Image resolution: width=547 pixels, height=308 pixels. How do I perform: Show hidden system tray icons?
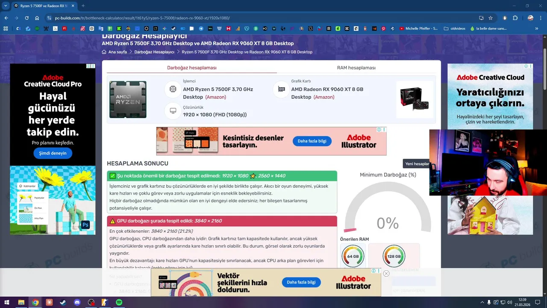tap(482, 302)
